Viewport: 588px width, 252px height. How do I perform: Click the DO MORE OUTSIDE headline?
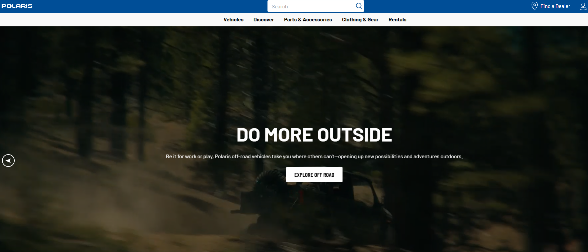click(314, 135)
